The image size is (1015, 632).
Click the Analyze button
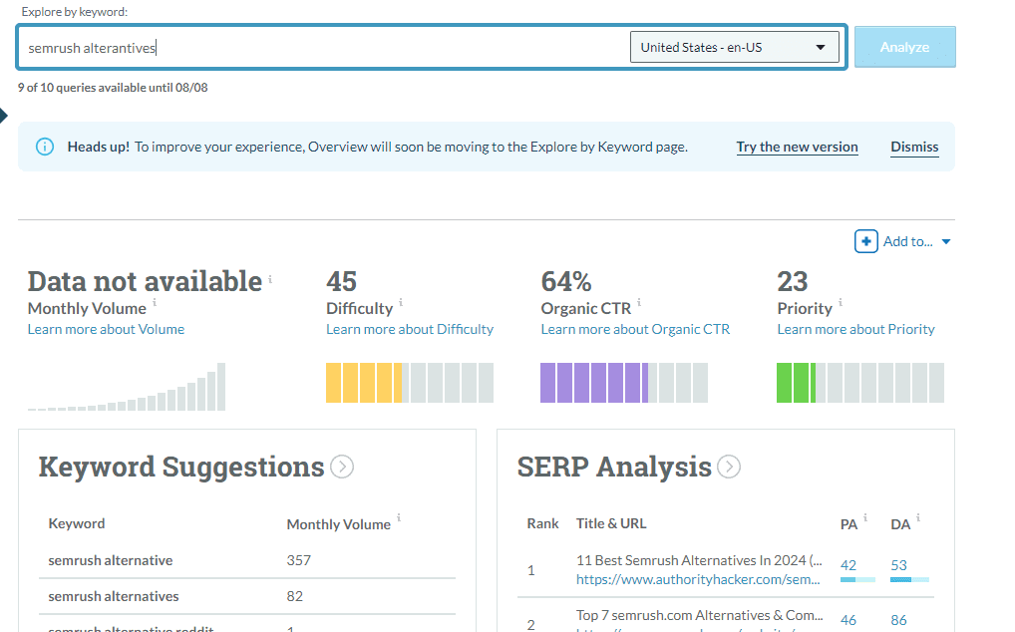point(904,47)
